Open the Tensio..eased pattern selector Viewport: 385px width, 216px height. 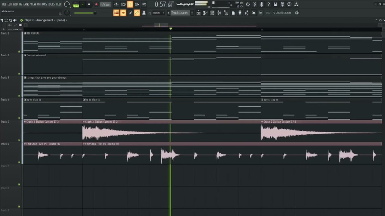(180, 13)
